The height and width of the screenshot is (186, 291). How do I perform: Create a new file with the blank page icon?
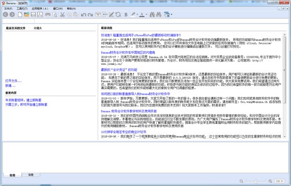(x=20, y=15)
